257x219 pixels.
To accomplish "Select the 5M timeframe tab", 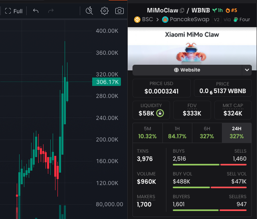I will coord(148,133).
